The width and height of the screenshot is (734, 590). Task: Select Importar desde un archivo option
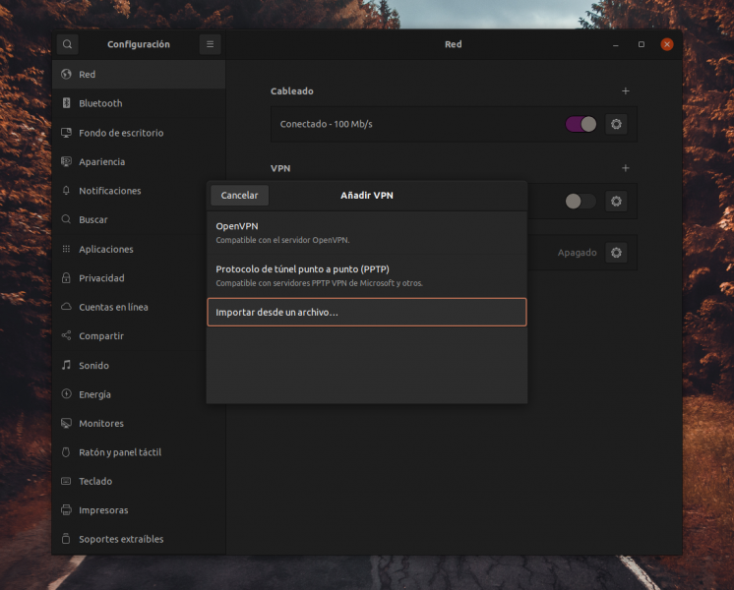pos(366,313)
